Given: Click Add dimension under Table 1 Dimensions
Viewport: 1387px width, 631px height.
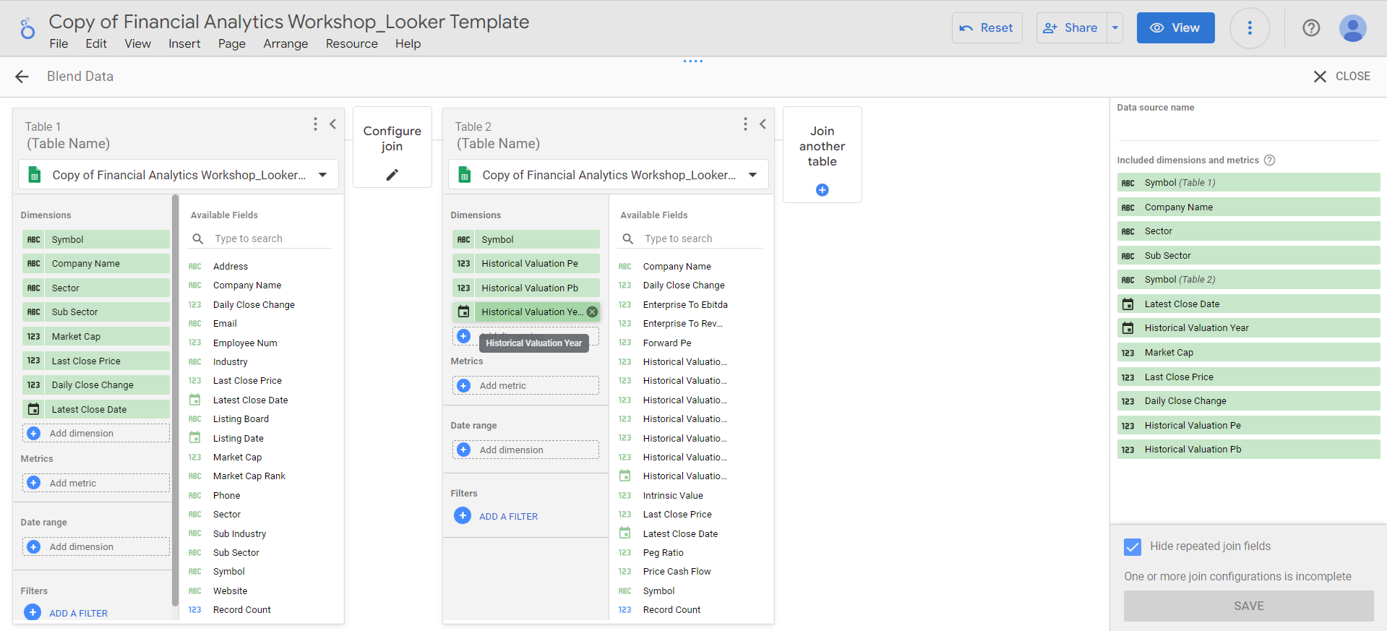Looking at the screenshot, I should (x=96, y=434).
